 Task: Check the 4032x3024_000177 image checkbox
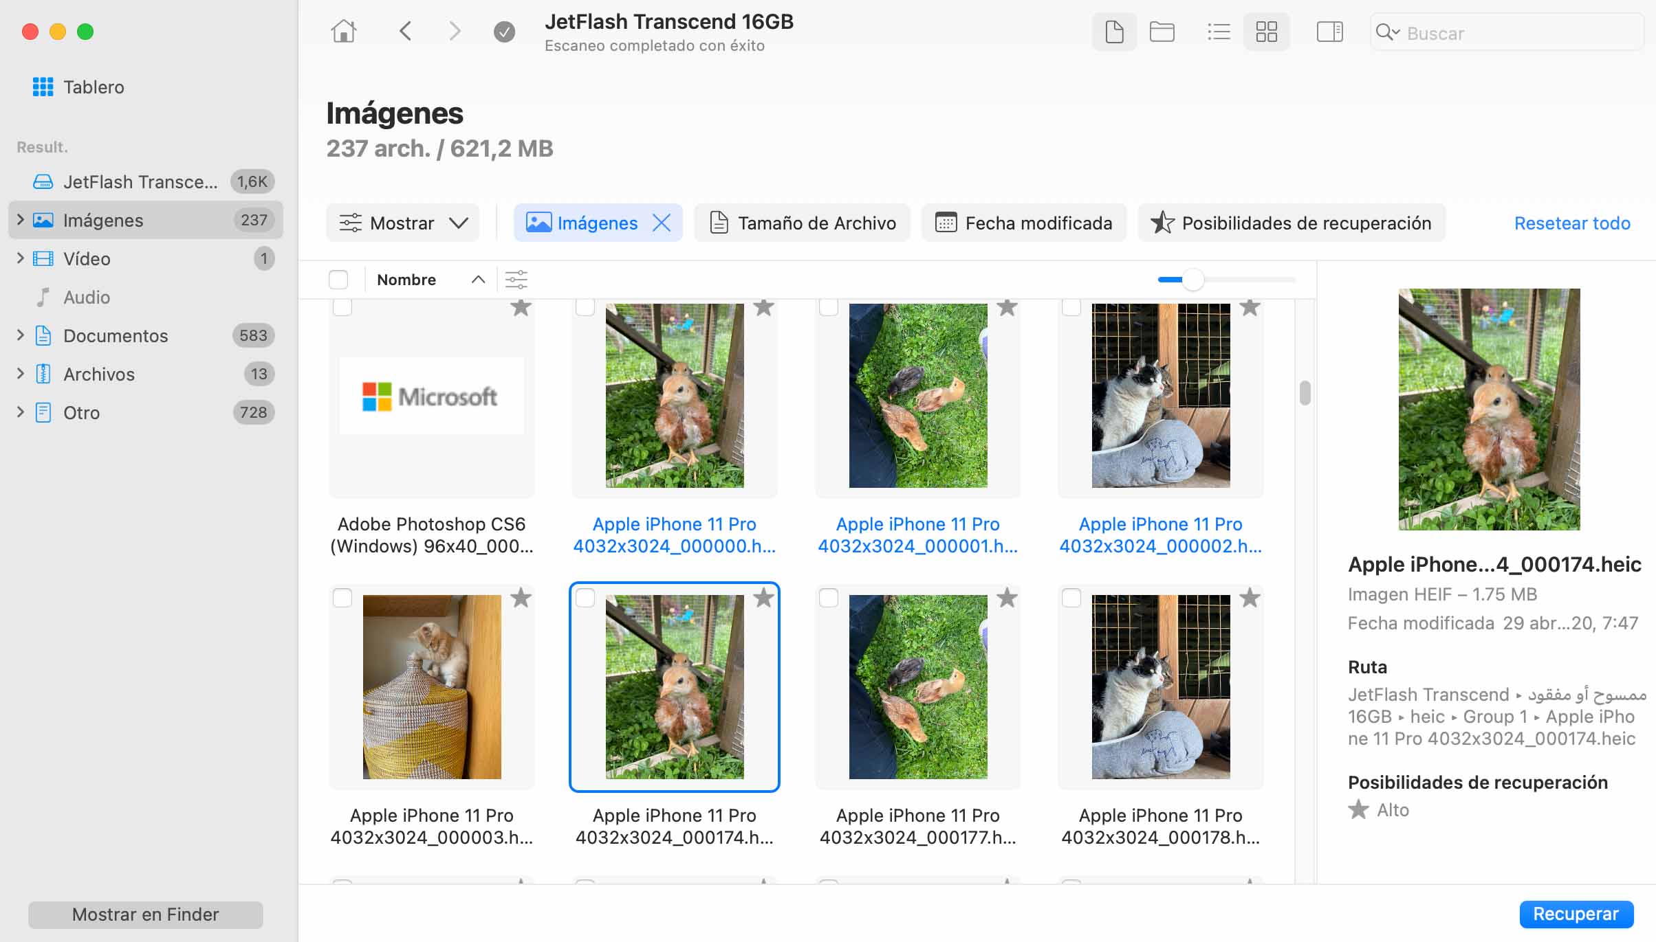coord(829,598)
